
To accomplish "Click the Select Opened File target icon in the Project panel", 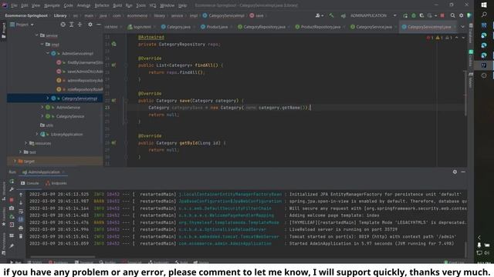I will coord(63,25).
